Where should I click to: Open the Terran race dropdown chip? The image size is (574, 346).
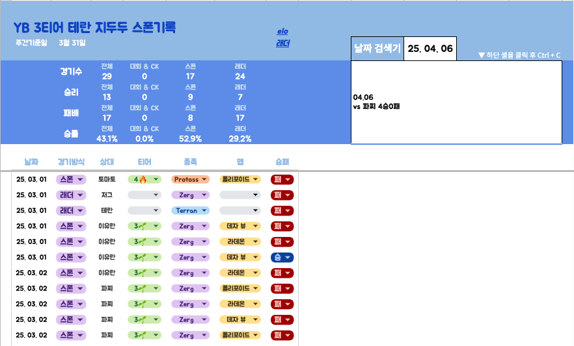tap(190, 210)
